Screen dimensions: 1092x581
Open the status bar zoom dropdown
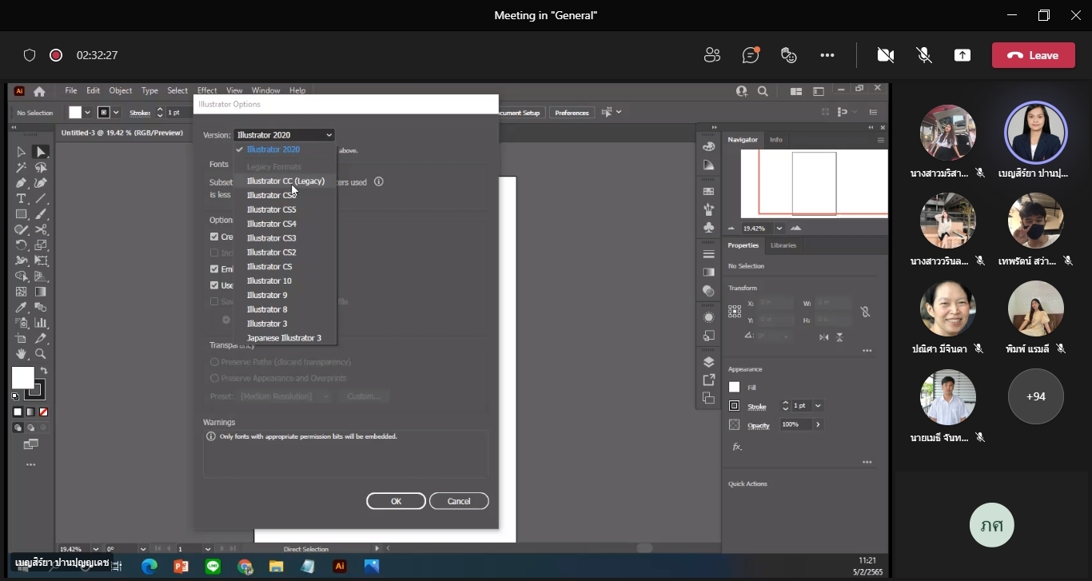click(x=96, y=549)
